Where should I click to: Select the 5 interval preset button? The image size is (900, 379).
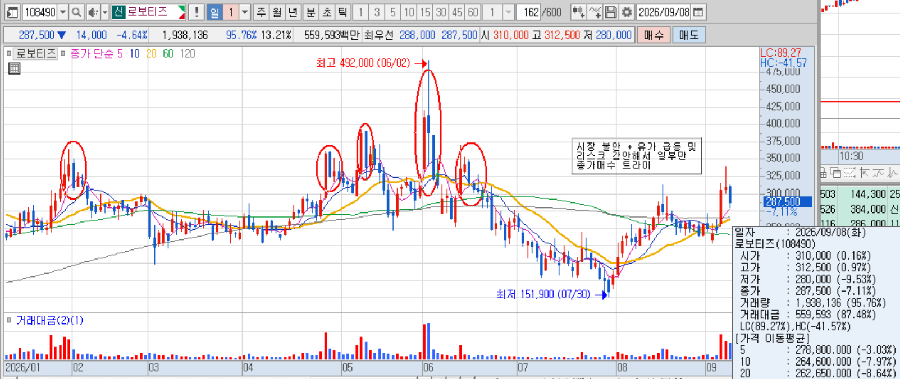(393, 12)
